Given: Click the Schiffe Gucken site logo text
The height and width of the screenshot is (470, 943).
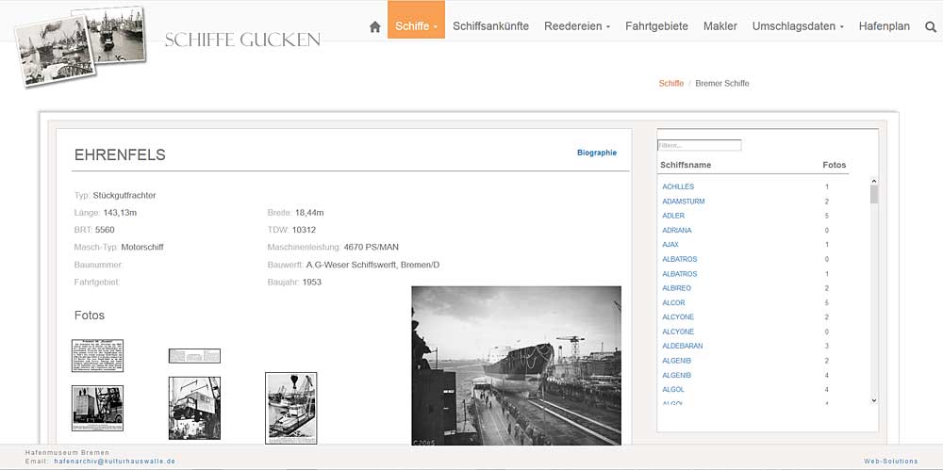Looking at the screenshot, I should (x=242, y=41).
